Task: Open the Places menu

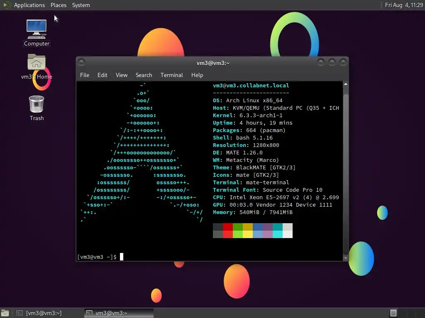Action: pos(59,5)
